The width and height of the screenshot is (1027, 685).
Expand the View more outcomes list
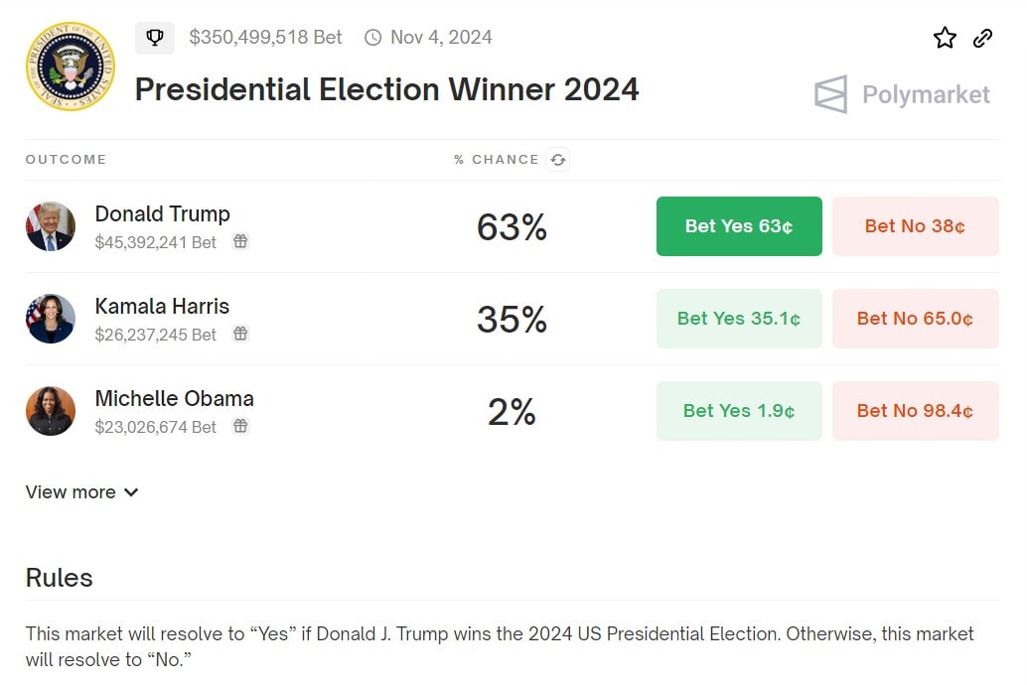click(x=81, y=492)
